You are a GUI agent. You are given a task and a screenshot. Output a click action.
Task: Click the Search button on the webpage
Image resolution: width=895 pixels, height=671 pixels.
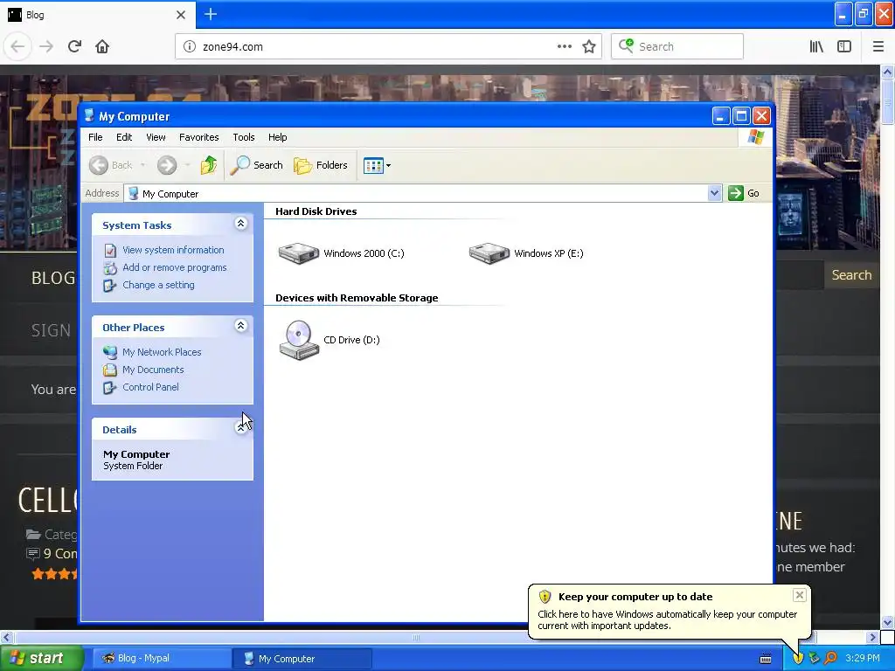click(851, 275)
